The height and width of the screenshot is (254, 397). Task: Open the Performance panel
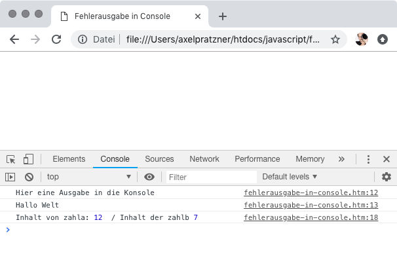pyautogui.click(x=257, y=159)
